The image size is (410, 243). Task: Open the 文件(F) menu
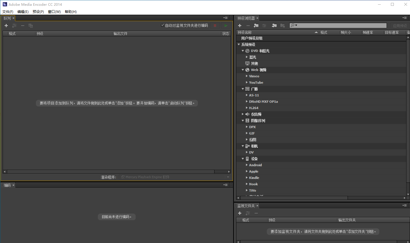click(8, 12)
